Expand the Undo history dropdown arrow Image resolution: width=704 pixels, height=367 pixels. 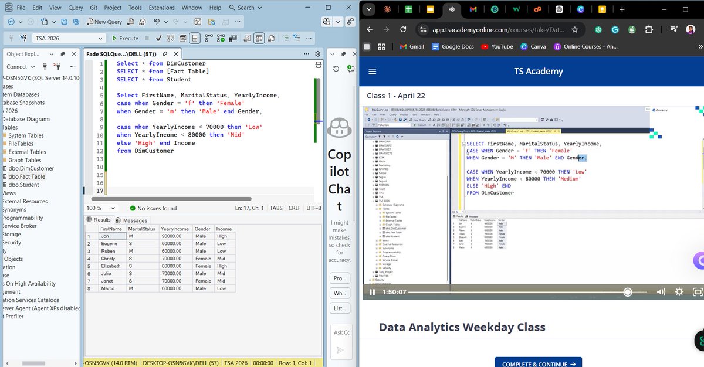tap(166, 22)
